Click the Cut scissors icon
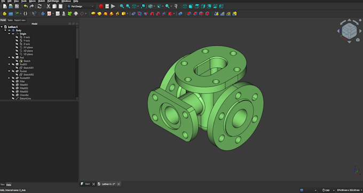The image size is (363, 193). tap(49, 6)
